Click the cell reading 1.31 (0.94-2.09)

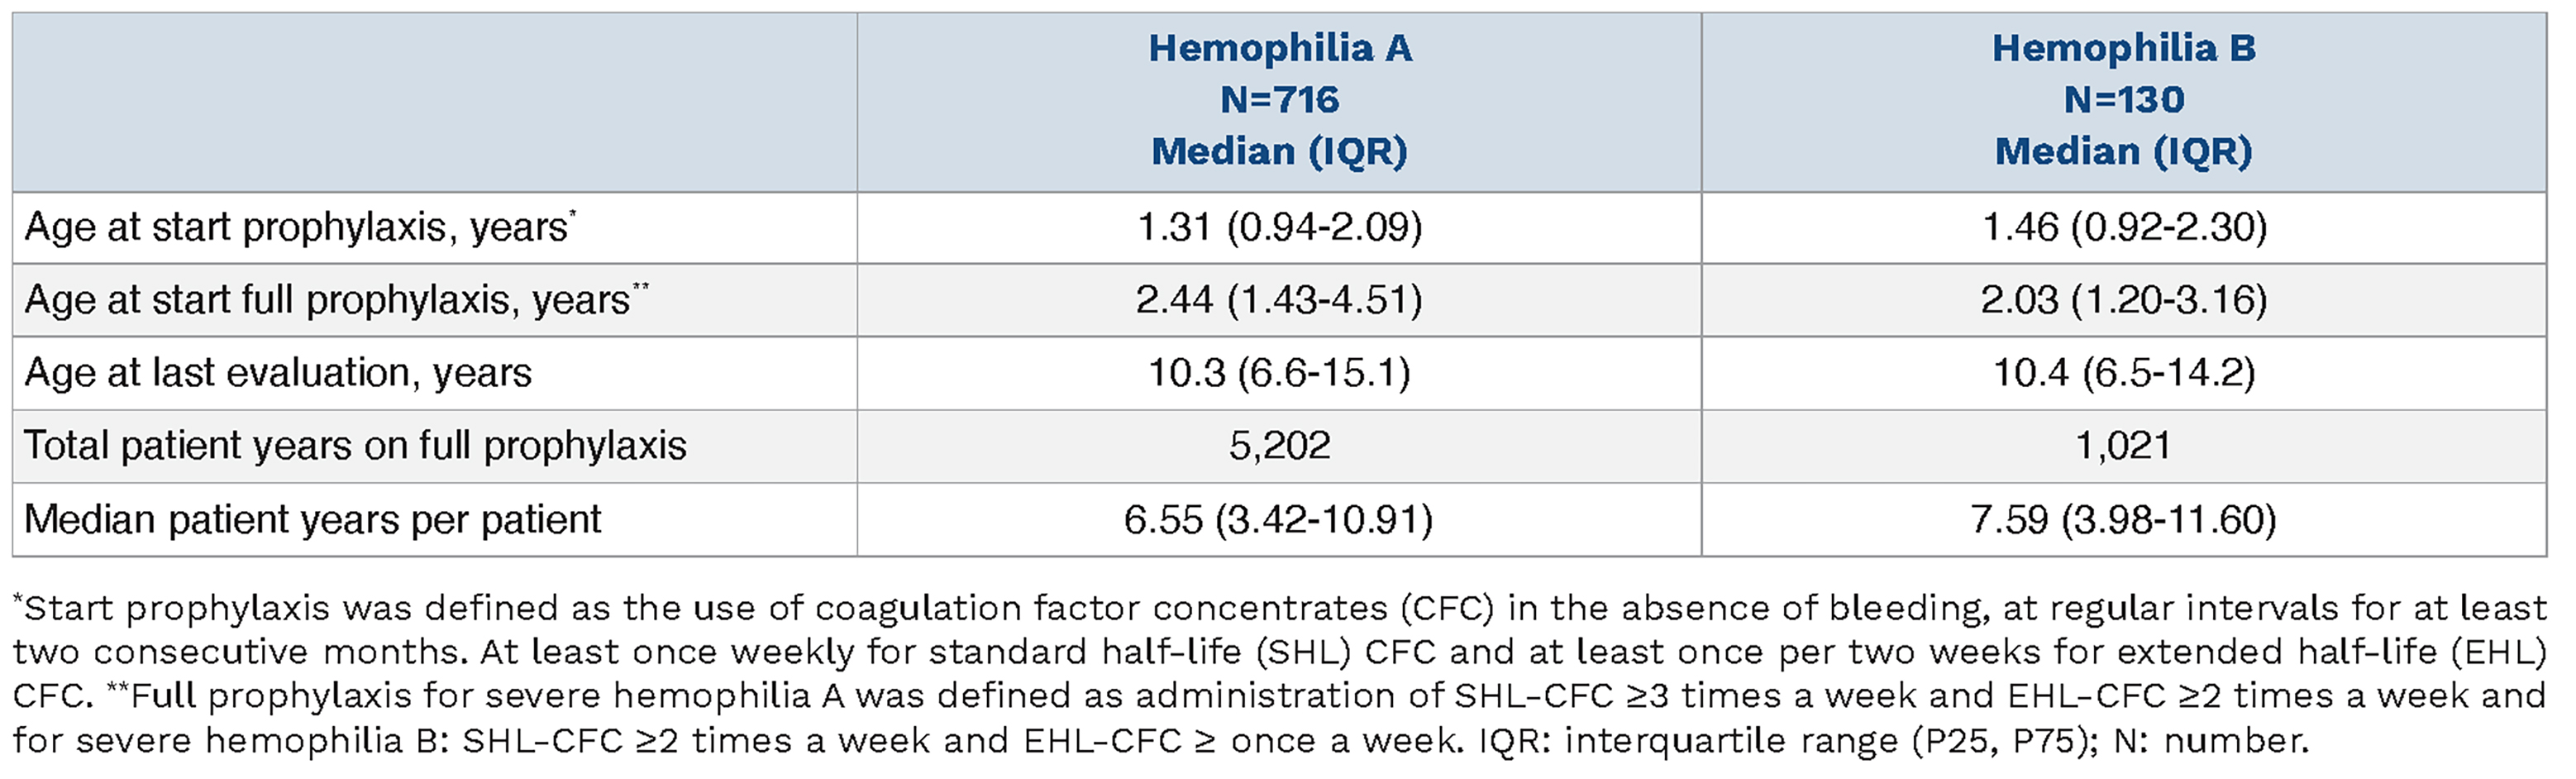click(x=1279, y=228)
